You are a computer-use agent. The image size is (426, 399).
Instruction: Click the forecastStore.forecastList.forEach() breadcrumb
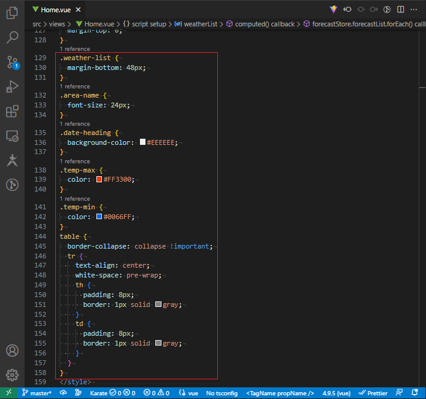(x=365, y=24)
